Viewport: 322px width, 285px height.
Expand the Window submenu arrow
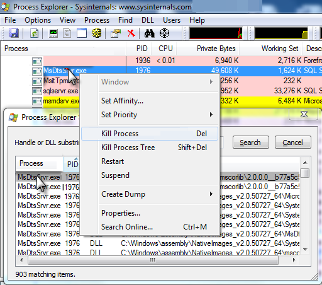pos(211,82)
